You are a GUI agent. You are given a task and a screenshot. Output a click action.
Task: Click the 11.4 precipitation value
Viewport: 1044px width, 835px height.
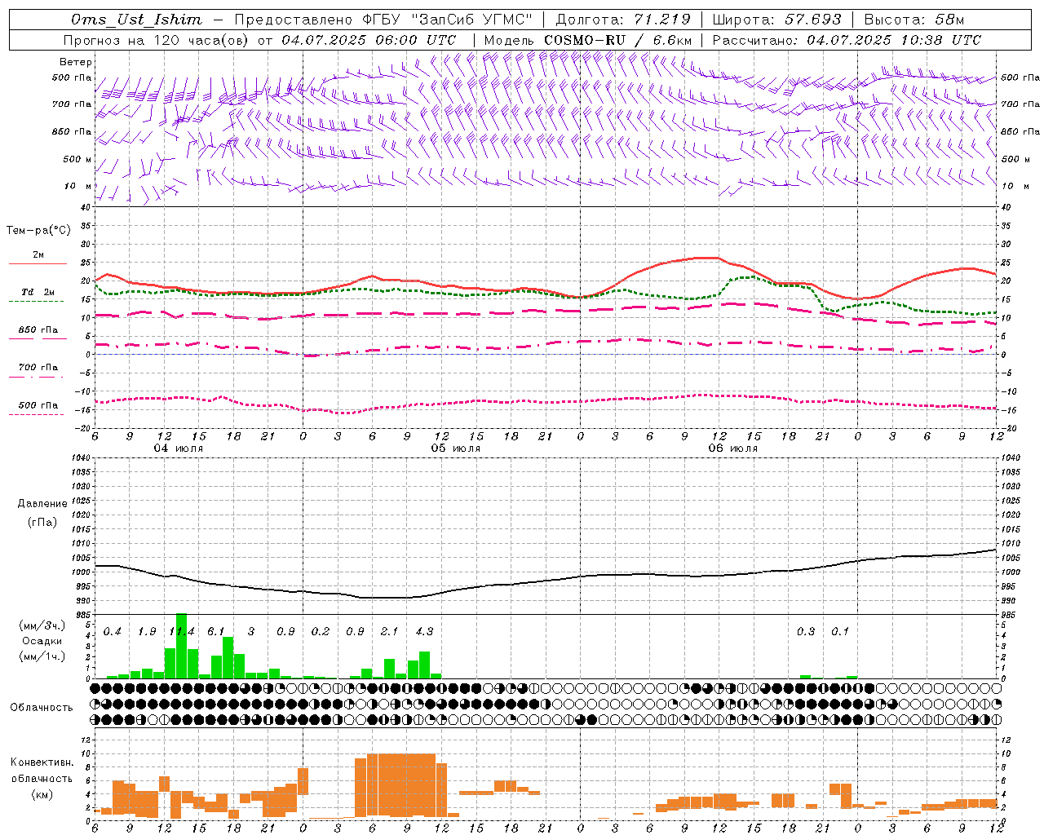(x=182, y=632)
